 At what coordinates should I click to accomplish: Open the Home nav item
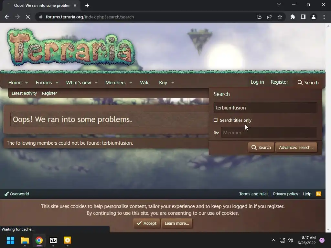15,82
